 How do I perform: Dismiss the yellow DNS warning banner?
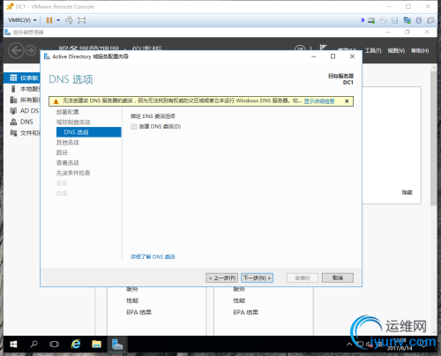pyautogui.click(x=347, y=101)
